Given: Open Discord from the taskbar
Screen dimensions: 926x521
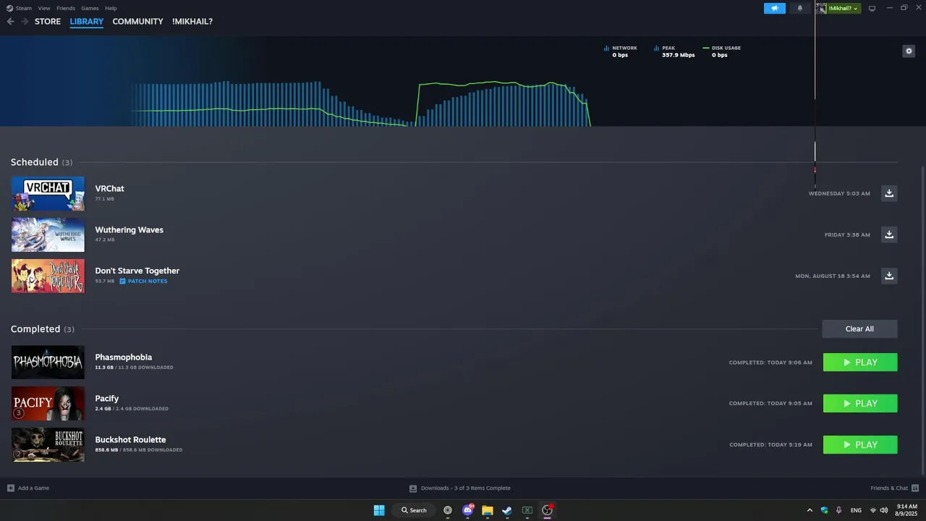Looking at the screenshot, I should [x=468, y=510].
